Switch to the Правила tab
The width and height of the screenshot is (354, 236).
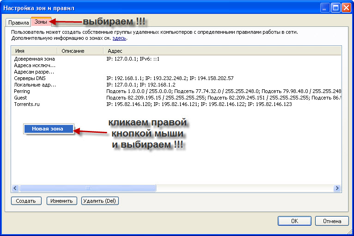(18, 23)
